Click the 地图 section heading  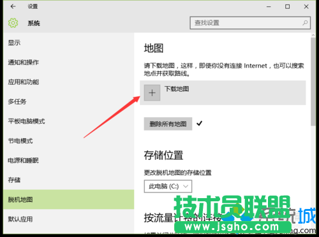point(154,48)
